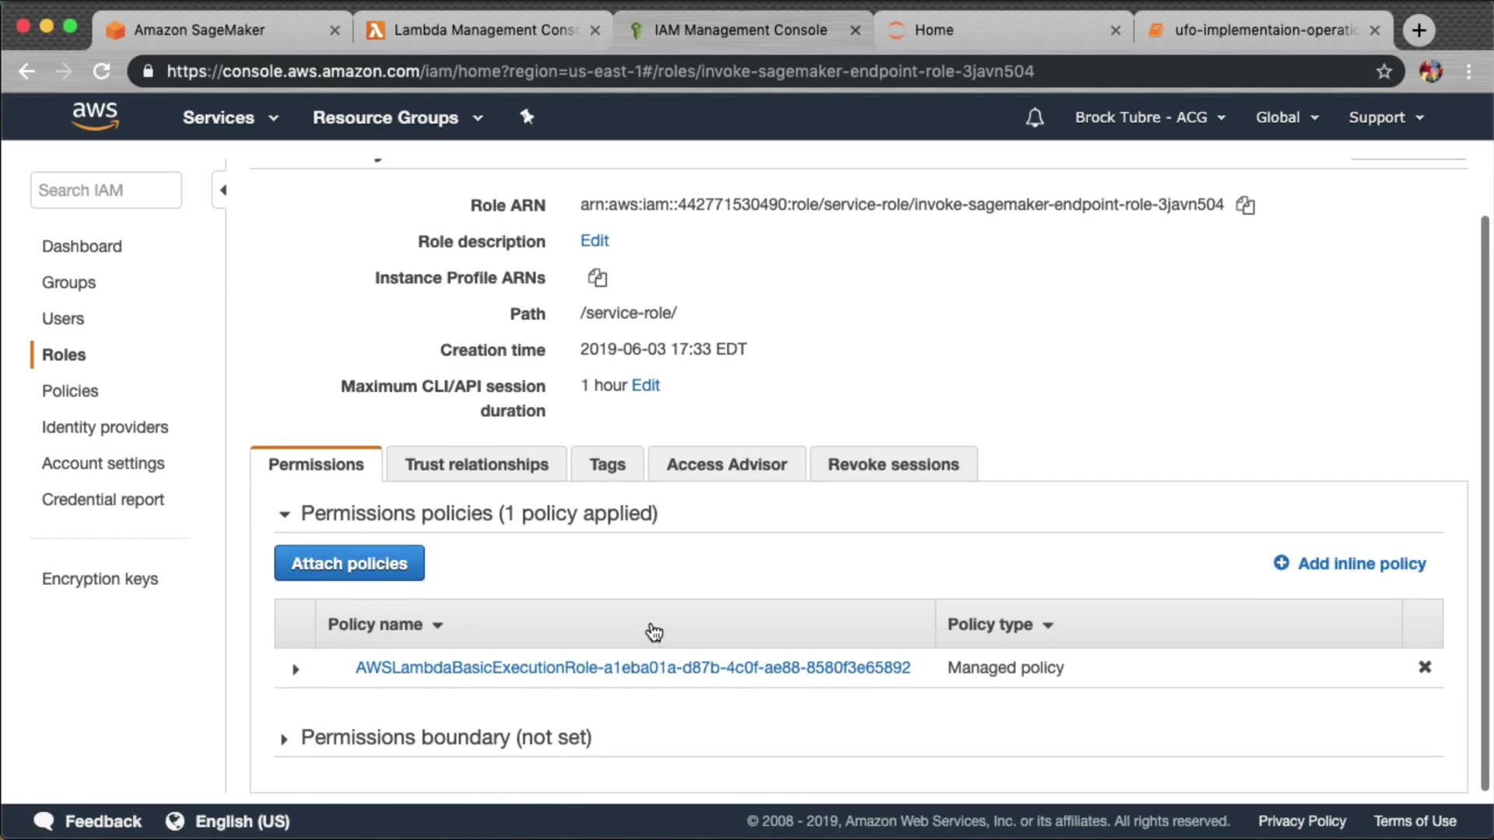Open the Global region dropdown
The image size is (1494, 840).
click(1286, 117)
